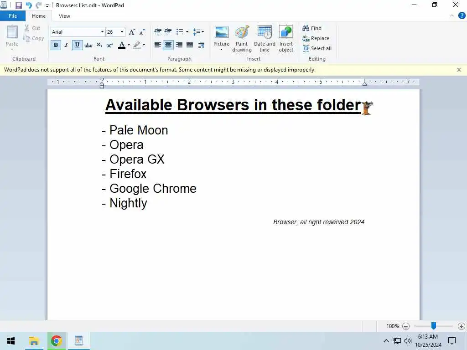Screen dimensions: 467x350
Task: Click the right indent marker on ruler
Action: coord(364,84)
